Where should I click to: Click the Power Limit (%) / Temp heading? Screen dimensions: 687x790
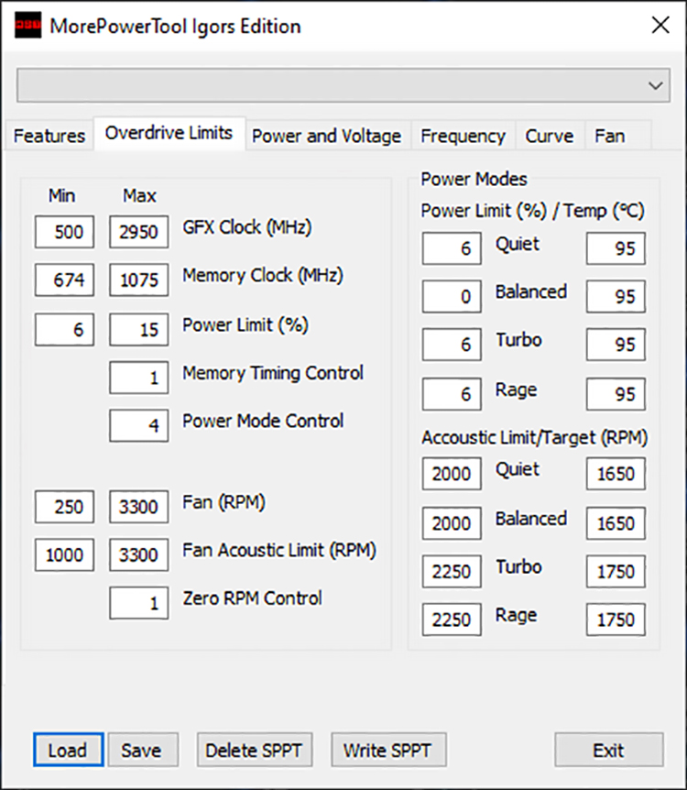click(x=532, y=211)
